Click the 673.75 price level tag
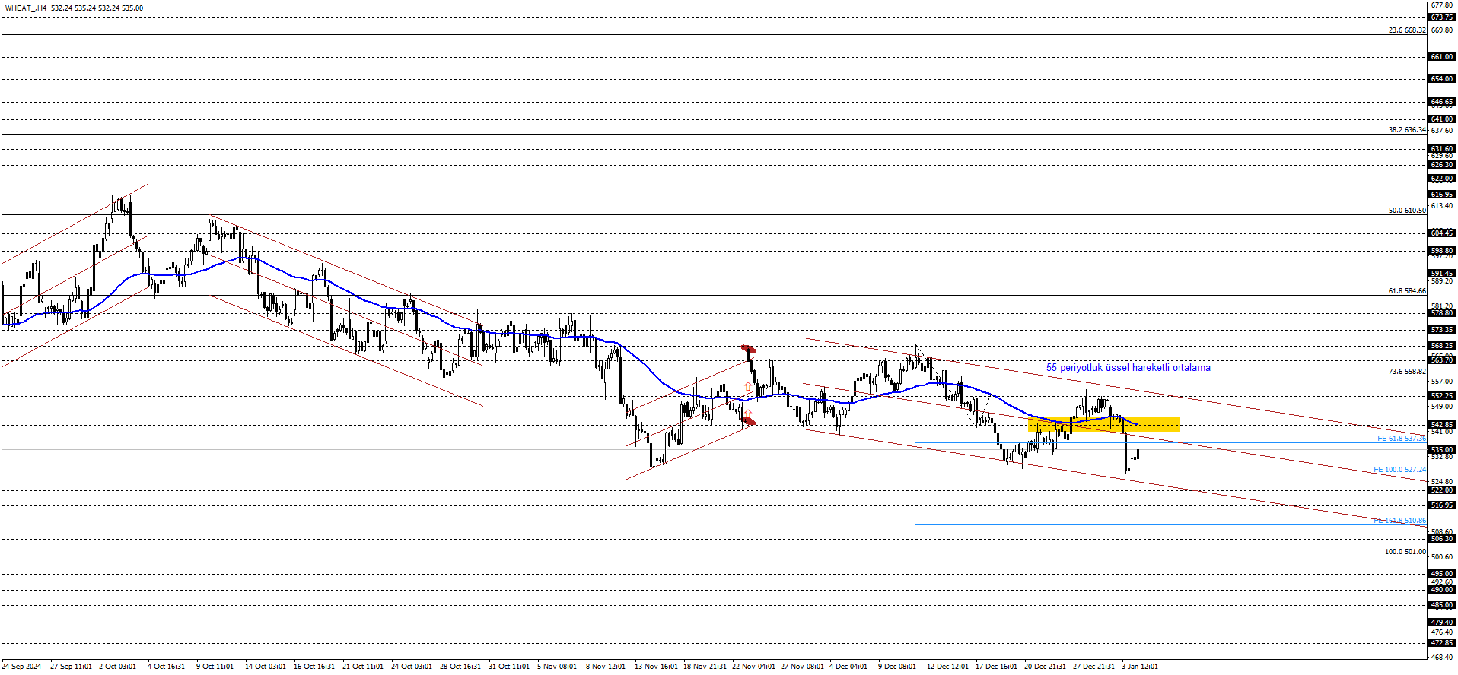1458x675 pixels. [x=1442, y=17]
